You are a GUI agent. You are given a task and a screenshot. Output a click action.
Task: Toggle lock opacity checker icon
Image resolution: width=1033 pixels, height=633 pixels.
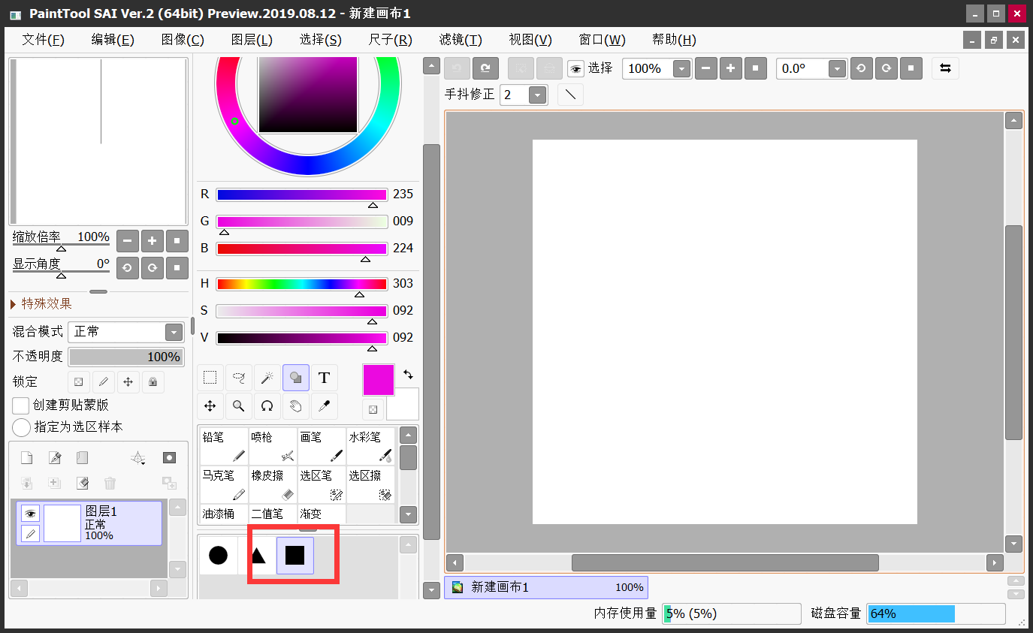tap(78, 381)
